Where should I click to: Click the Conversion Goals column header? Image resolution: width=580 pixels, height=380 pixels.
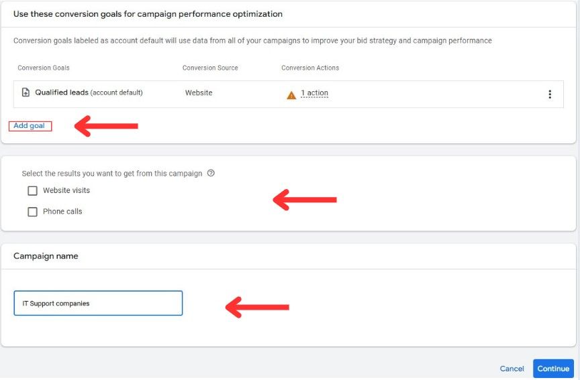pyautogui.click(x=44, y=68)
